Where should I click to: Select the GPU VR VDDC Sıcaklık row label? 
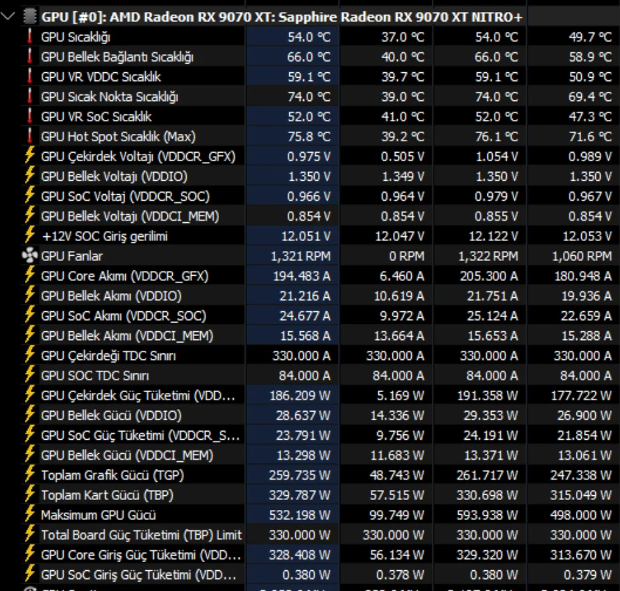(101, 77)
